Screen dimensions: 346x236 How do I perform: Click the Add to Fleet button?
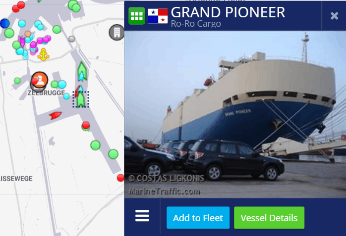[198, 218]
